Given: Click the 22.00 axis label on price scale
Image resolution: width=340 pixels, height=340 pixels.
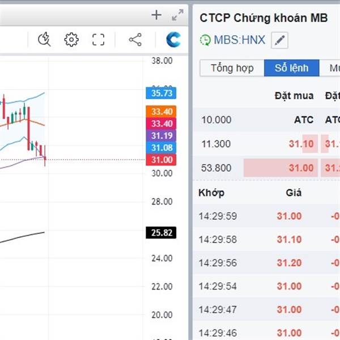Looking at the screenshot, I should 162,287.
